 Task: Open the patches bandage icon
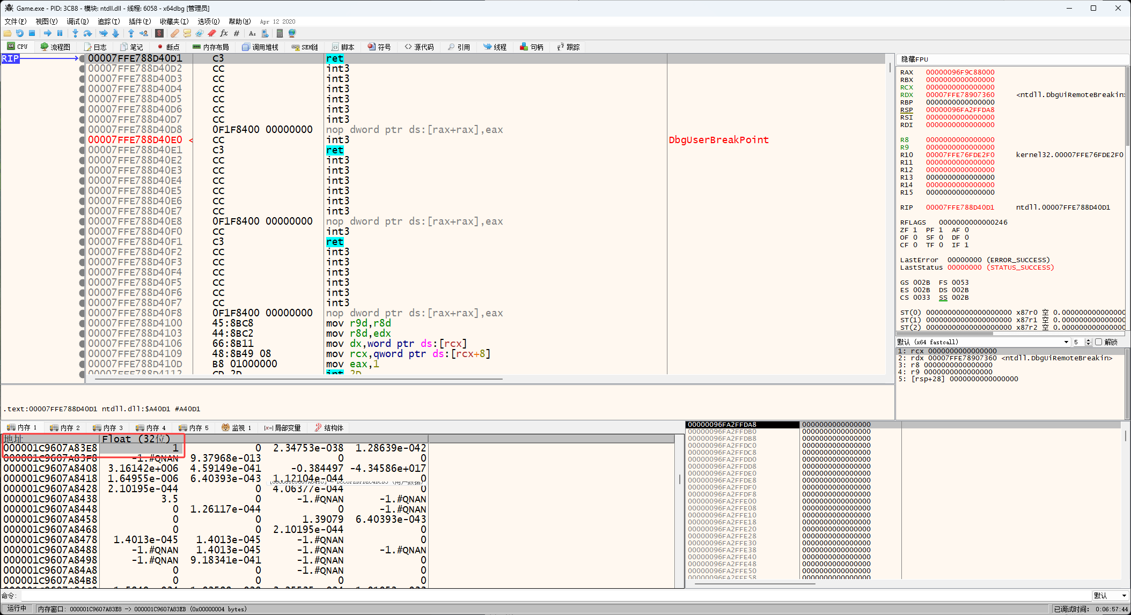[175, 33]
